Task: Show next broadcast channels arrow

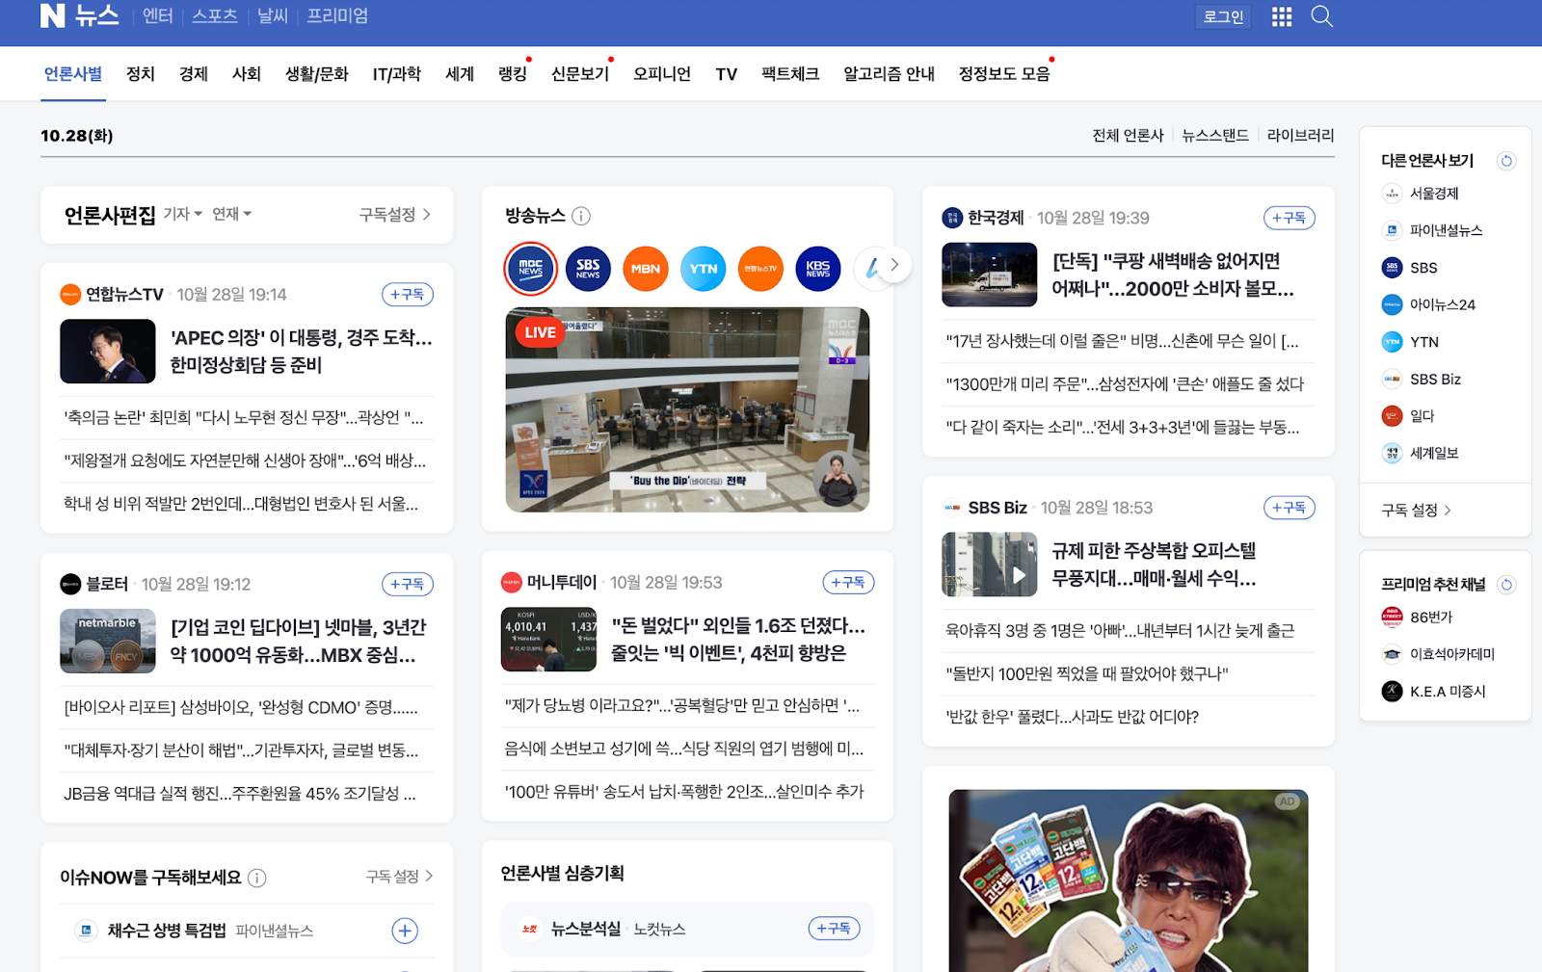Action: pyautogui.click(x=894, y=265)
